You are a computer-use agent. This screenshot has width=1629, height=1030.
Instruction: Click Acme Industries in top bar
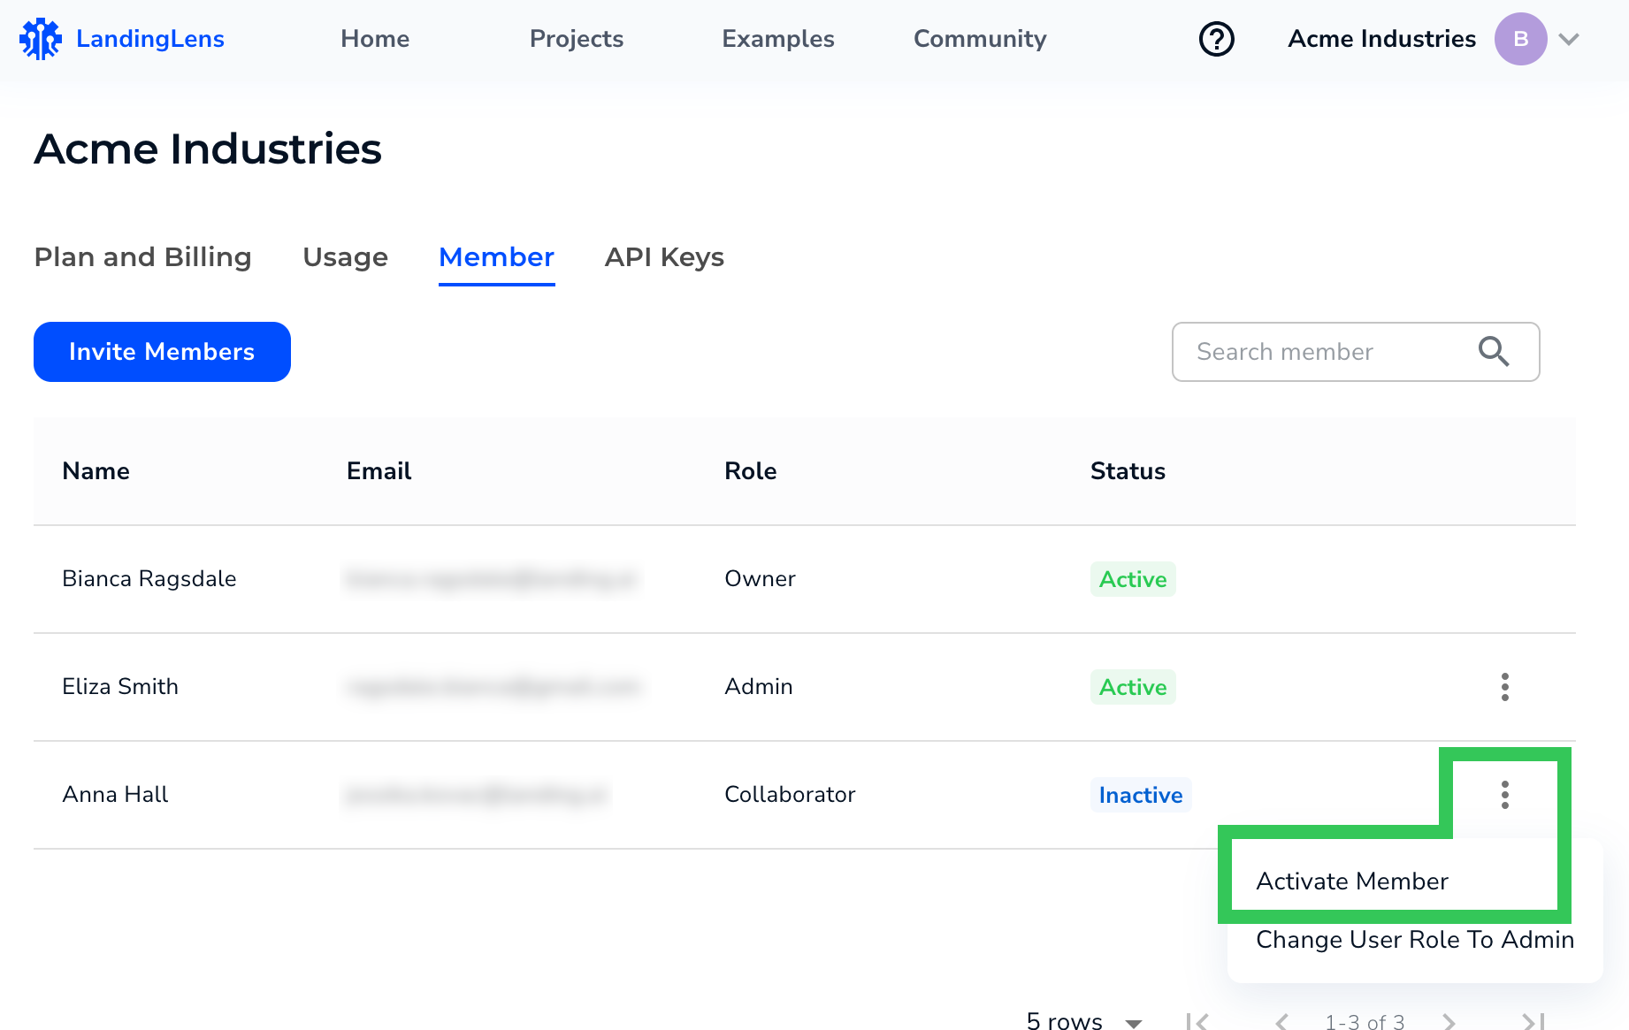[x=1381, y=39]
